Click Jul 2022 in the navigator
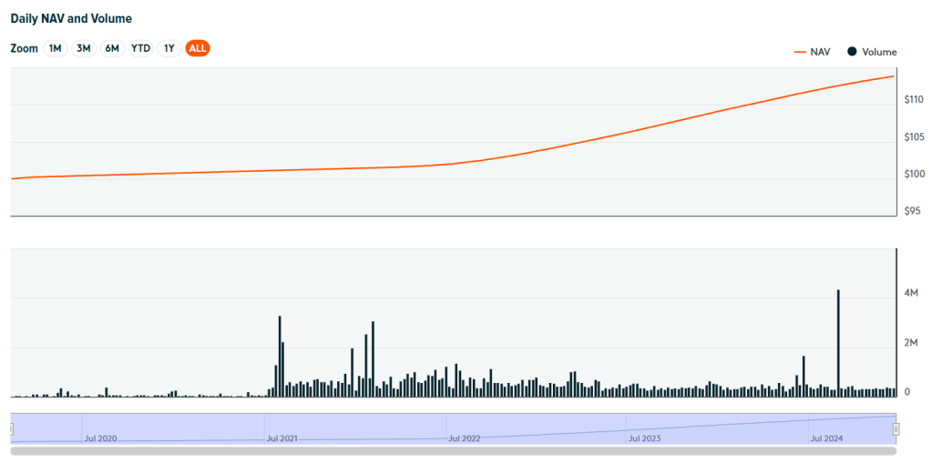The height and width of the screenshot is (463, 932). 464,438
